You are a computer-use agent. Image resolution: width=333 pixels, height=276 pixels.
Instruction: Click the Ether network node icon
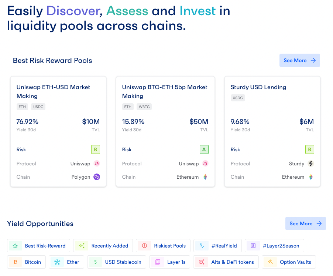click(x=57, y=262)
